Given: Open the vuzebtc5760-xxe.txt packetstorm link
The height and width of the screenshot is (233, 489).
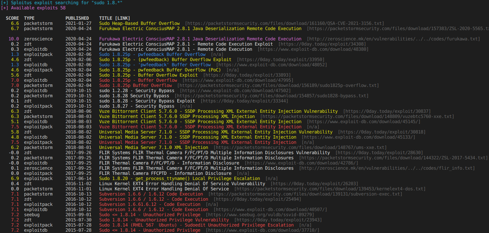Looking at the screenshot, I should tap(357, 116).
